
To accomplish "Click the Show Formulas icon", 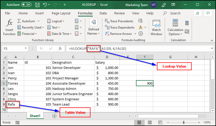I will 140,21.
